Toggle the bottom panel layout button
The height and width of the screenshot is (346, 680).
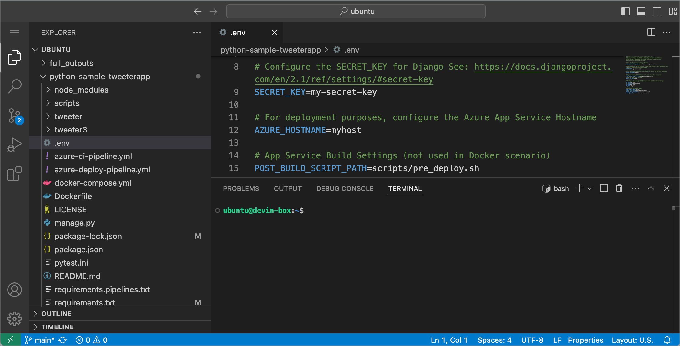coord(641,11)
